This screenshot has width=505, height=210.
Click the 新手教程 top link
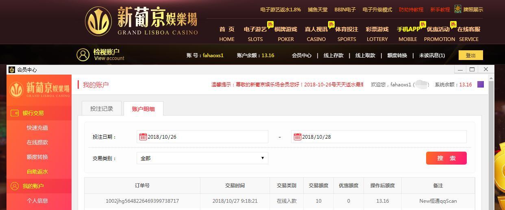[440, 9]
